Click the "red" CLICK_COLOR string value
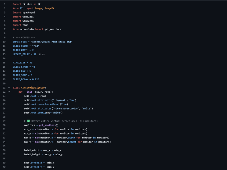Image resolution: width=227 pixels, height=170 pixels. click(x=35, y=46)
